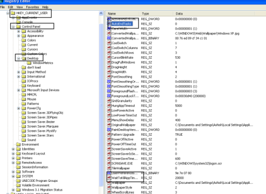Collapse the Control Panel tree node

13,27
